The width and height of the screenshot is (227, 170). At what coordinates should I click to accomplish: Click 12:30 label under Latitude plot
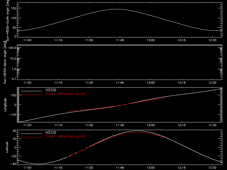(212, 168)
